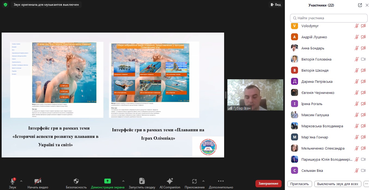Open the Безопасность security shield

pos(76,181)
